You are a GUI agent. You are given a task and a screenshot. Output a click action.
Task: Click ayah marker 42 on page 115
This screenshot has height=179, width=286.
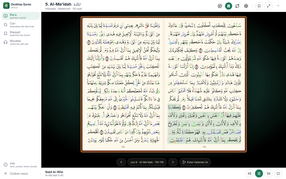201,50
